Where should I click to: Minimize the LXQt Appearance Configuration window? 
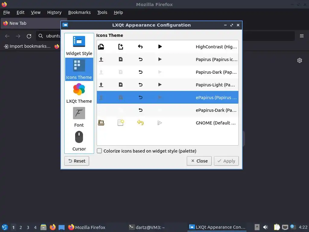pos(225,25)
